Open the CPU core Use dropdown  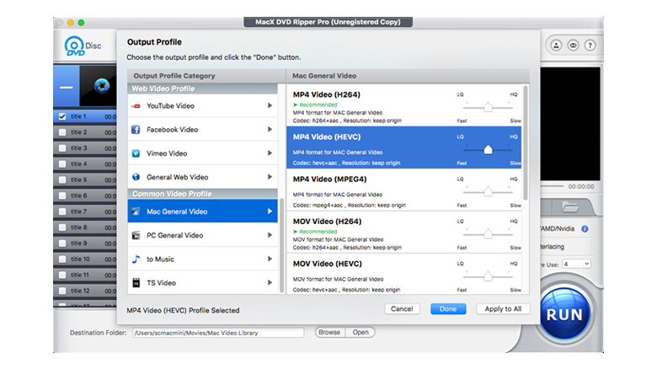(x=576, y=264)
